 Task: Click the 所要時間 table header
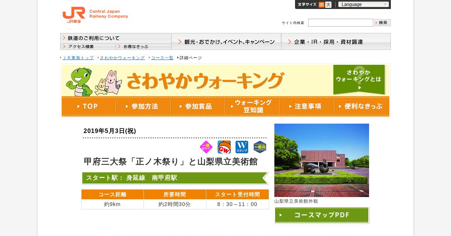pyautogui.click(x=175, y=194)
